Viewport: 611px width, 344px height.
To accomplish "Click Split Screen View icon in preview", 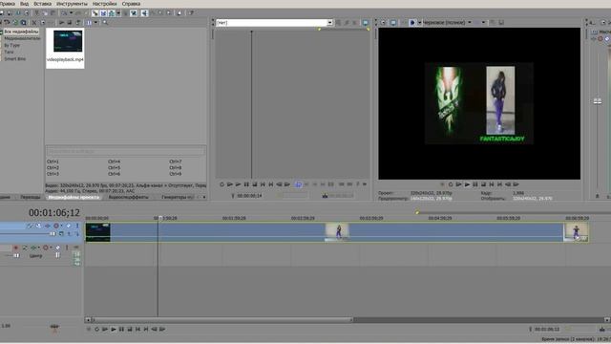I will [x=412, y=23].
